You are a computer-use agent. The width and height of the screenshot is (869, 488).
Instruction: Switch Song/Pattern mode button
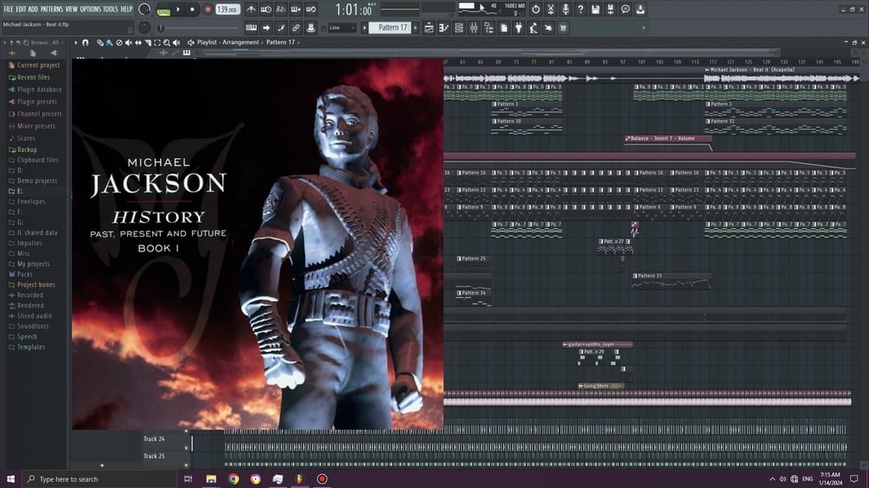coord(163,10)
